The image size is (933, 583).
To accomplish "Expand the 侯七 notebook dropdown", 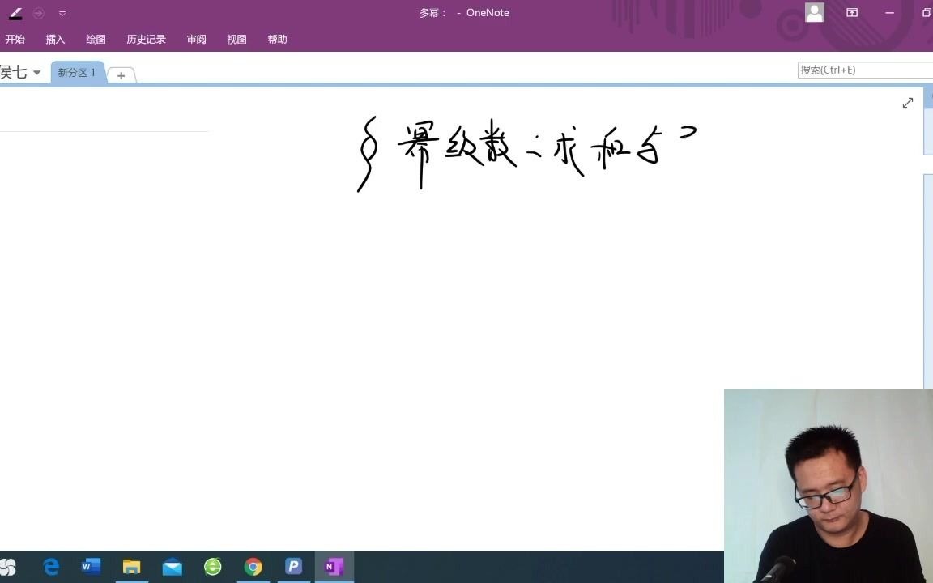I will [36, 72].
